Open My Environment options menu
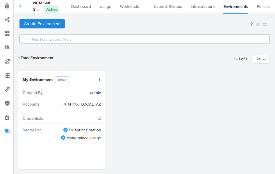Viewport: 275px width, 174px height. pos(99,79)
